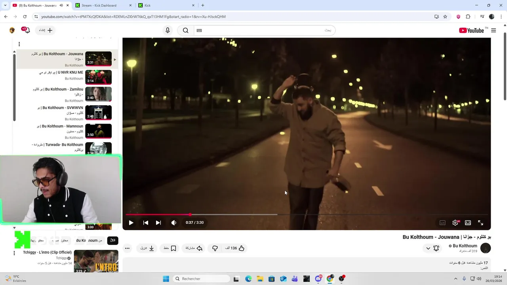507x285 pixels.
Task: Skip to previous video in player
Action: pos(145,222)
